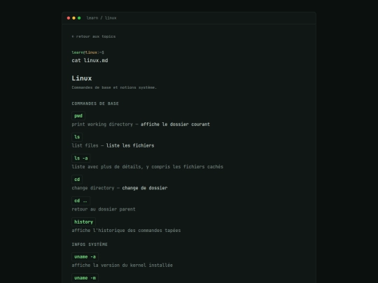Select the 'ls' command chip
The width and height of the screenshot is (378, 283).
click(x=77, y=137)
